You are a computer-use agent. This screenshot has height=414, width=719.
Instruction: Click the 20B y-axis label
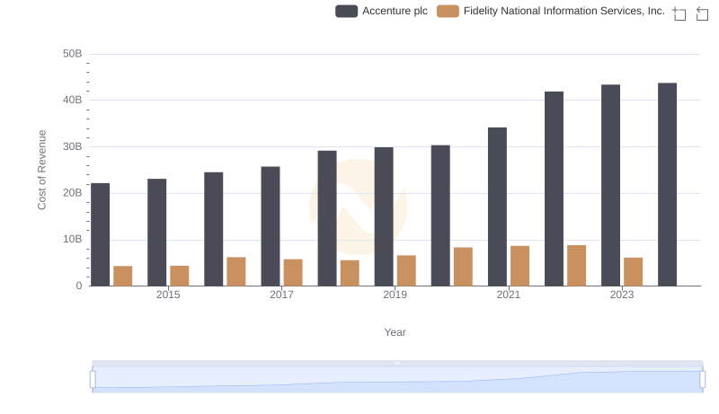(73, 193)
